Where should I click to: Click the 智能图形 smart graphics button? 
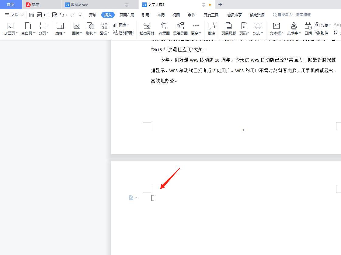[123, 33]
